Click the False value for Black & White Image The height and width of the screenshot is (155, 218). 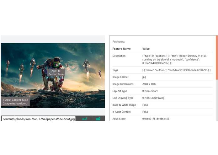coord(145,105)
